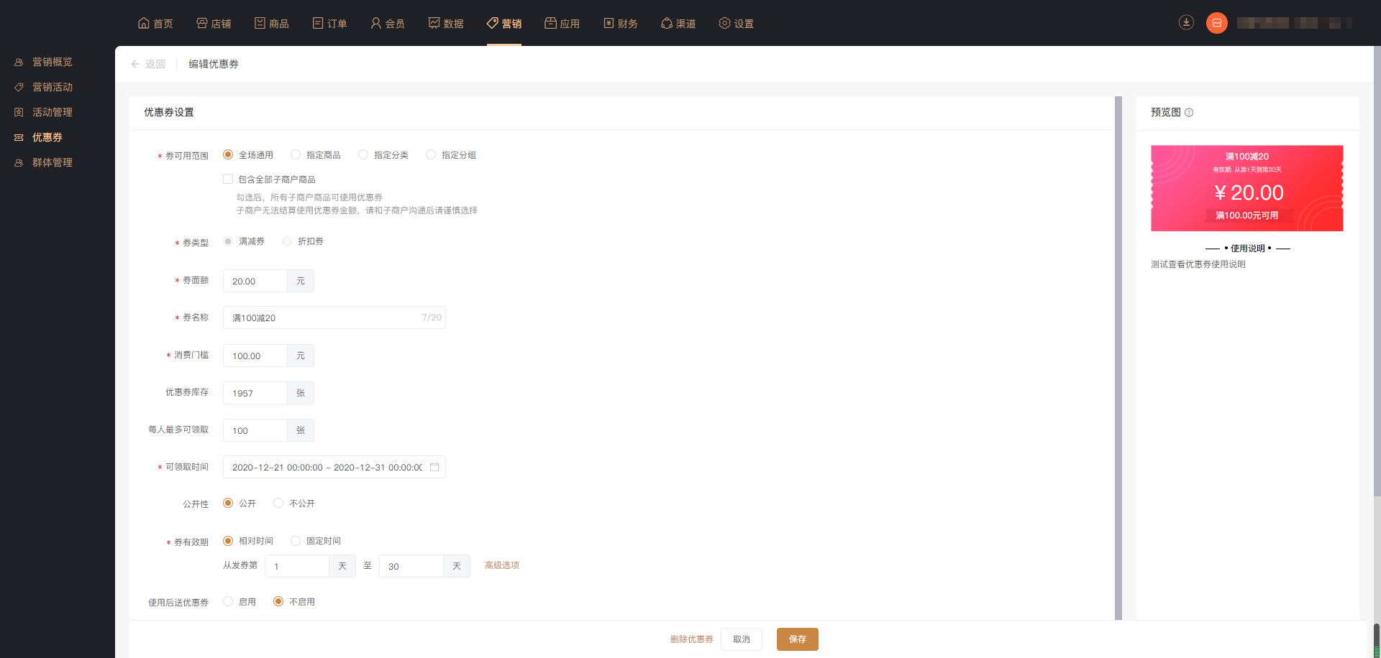Select the 指定商品 radio option
This screenshot has width=1381, height=658.
coord(296,154)
